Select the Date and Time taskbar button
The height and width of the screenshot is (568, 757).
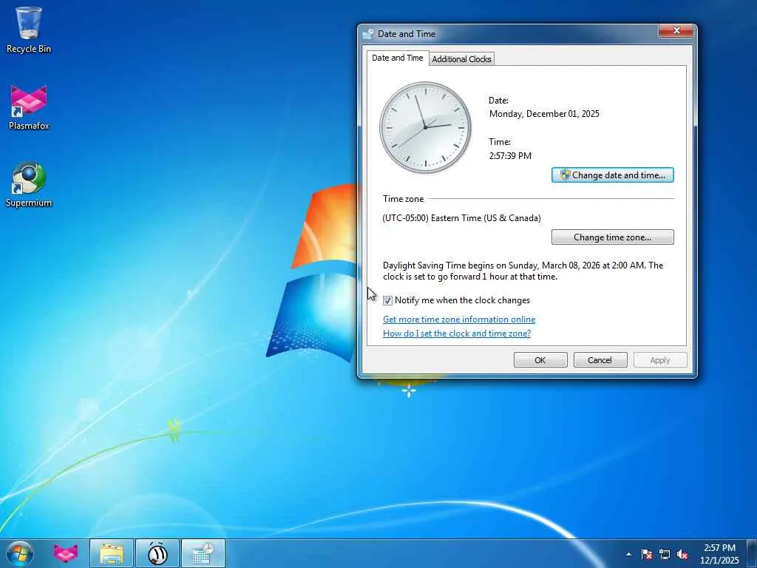[203, 553]
